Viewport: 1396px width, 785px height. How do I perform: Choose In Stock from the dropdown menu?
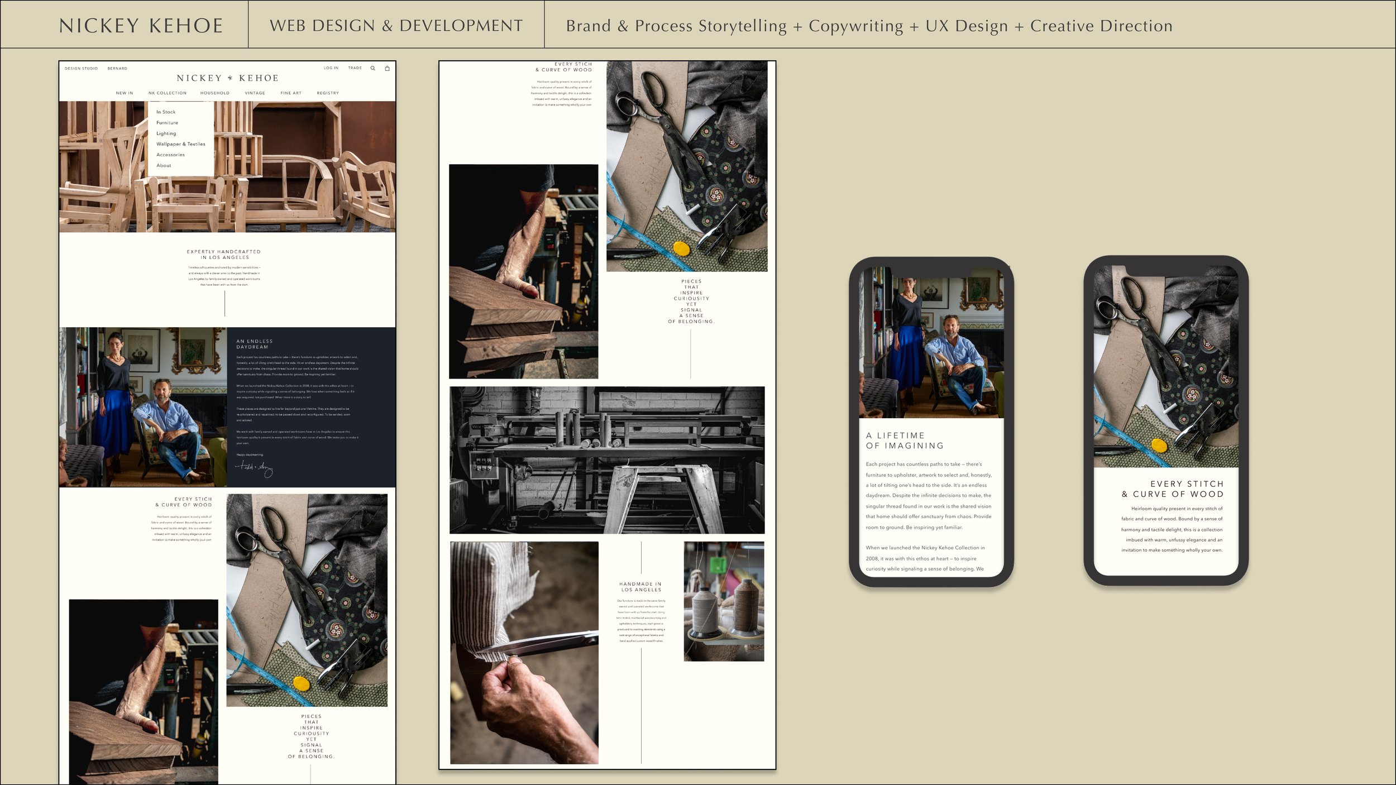point(166,112)
